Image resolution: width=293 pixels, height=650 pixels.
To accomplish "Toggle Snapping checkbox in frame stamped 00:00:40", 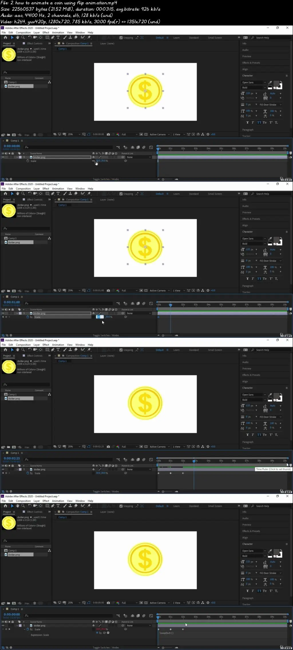I will [121, 38].
